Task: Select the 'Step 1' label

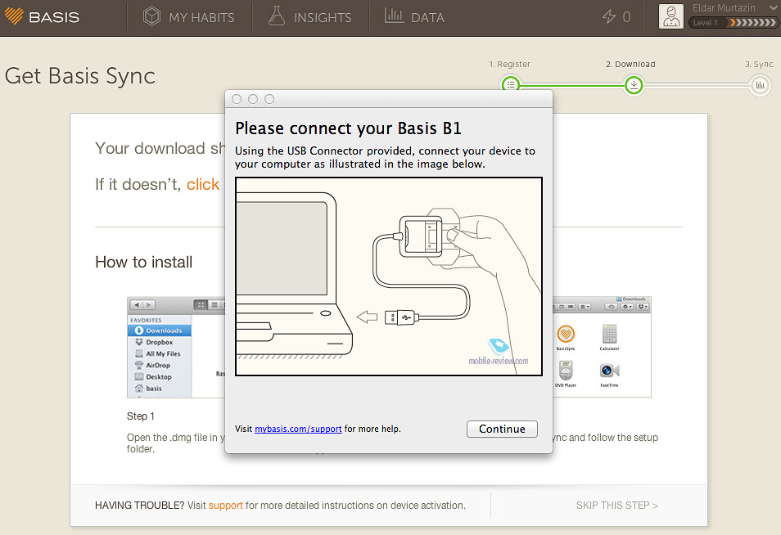Action: click(141, 416)
